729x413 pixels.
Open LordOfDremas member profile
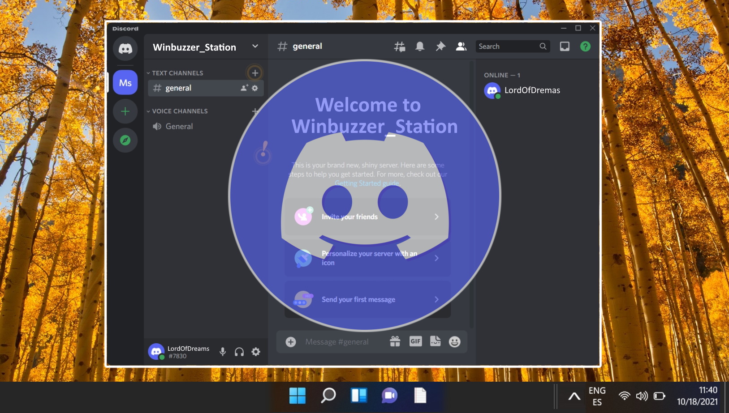[522, 90]
